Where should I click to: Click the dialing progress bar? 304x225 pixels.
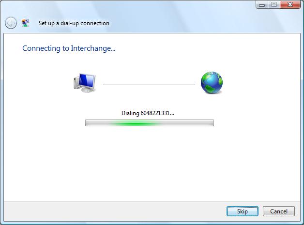[150, 123]
